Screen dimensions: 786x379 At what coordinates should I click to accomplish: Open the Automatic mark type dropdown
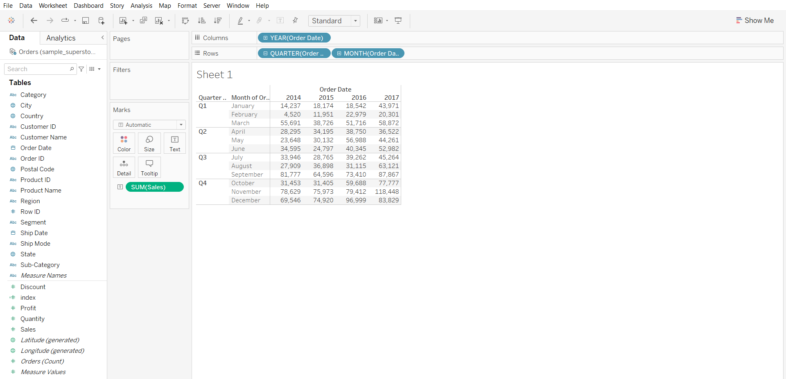[181, 125]
